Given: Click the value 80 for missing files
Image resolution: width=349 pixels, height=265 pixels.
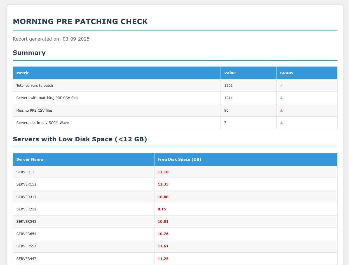Looking at the screenshot, I should click(x=226, y=111).
